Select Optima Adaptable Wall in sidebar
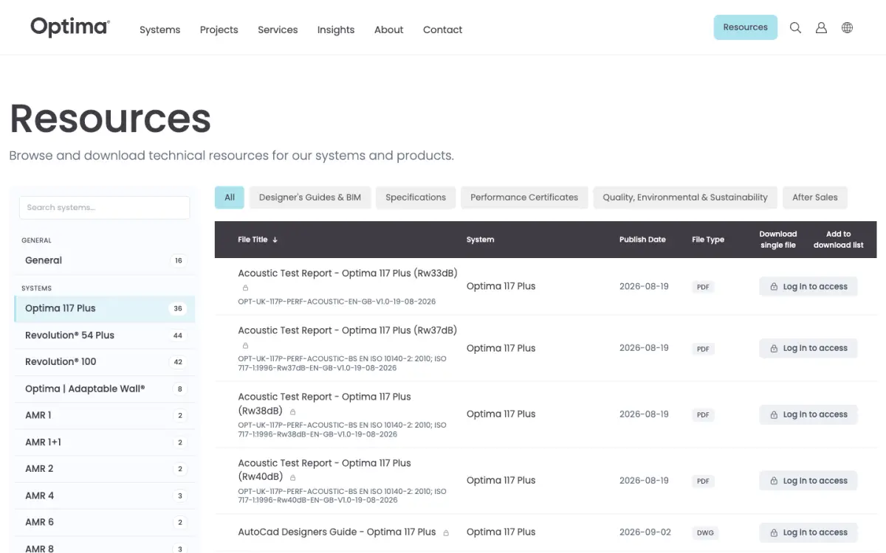The height and width of the screenshot is (553, 886). coord(105,389)
